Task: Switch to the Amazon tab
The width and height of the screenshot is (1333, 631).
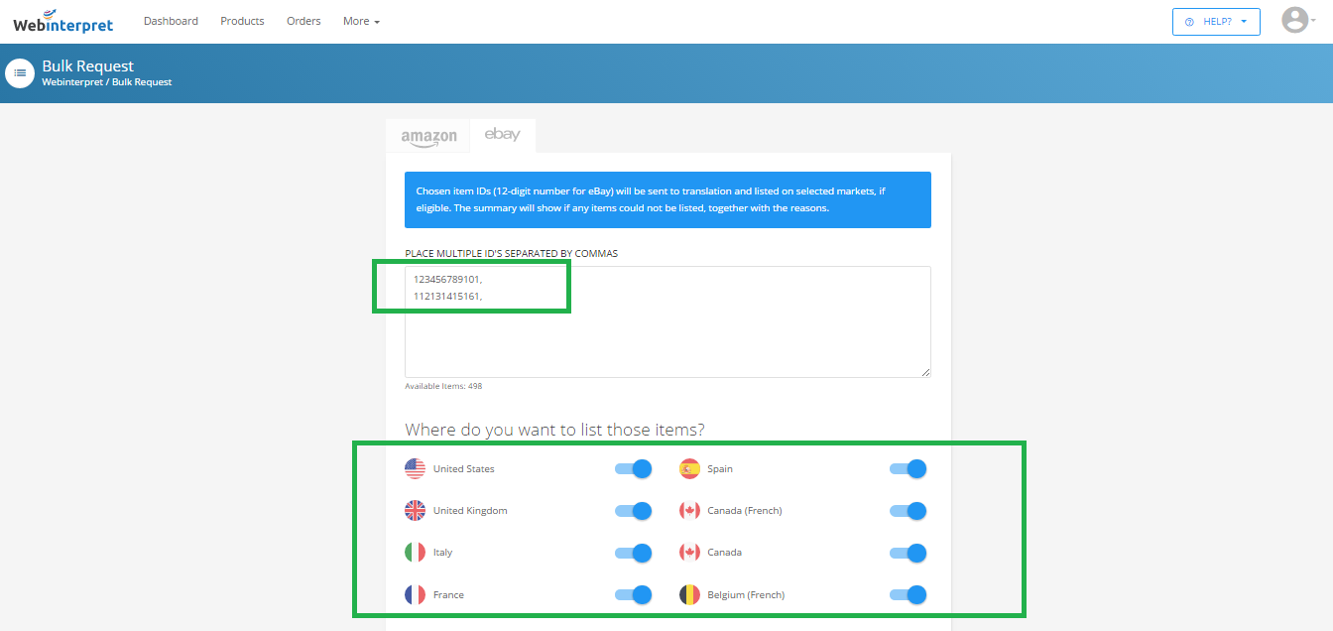Action: point(428,137)
